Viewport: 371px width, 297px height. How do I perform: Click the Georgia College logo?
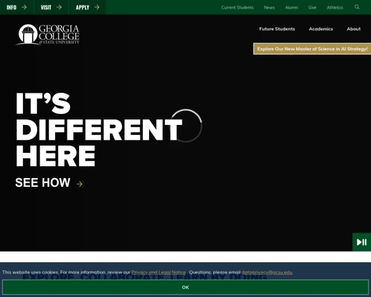coord(48,35)
